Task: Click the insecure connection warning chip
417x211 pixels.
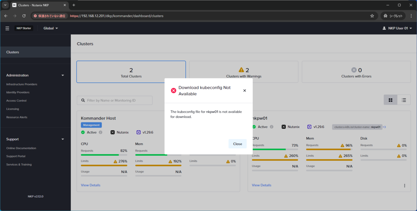Action: (x=50, y=16)
